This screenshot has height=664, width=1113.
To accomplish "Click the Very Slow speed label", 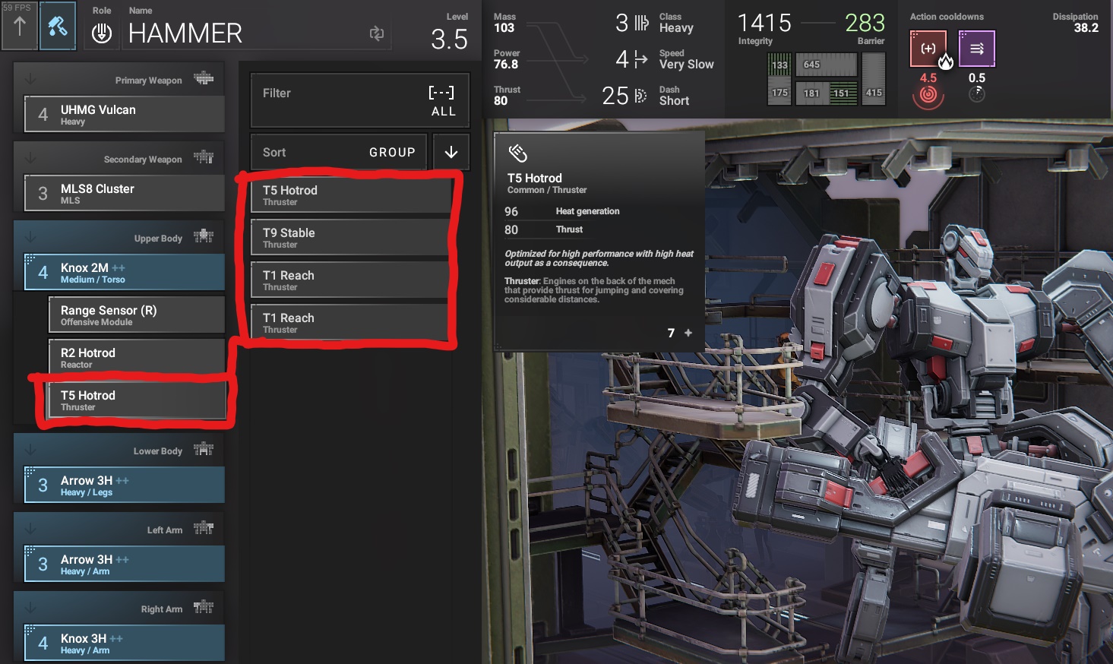I will tap(687, 65).
